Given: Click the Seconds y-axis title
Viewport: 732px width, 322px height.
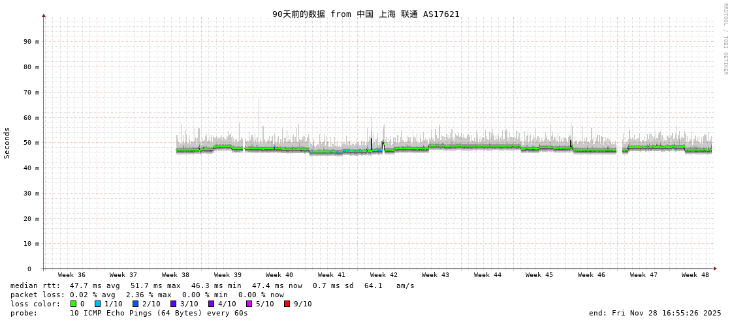Looking at the screenshot, I should pos(7,143).
